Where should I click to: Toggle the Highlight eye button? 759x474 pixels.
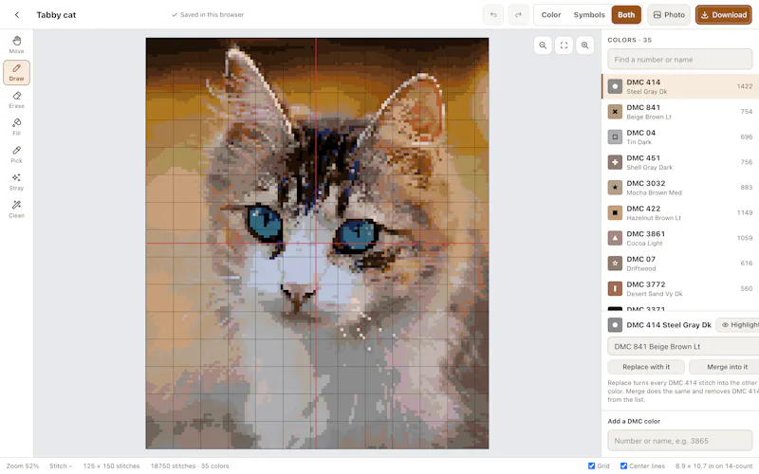coord(738,325)
